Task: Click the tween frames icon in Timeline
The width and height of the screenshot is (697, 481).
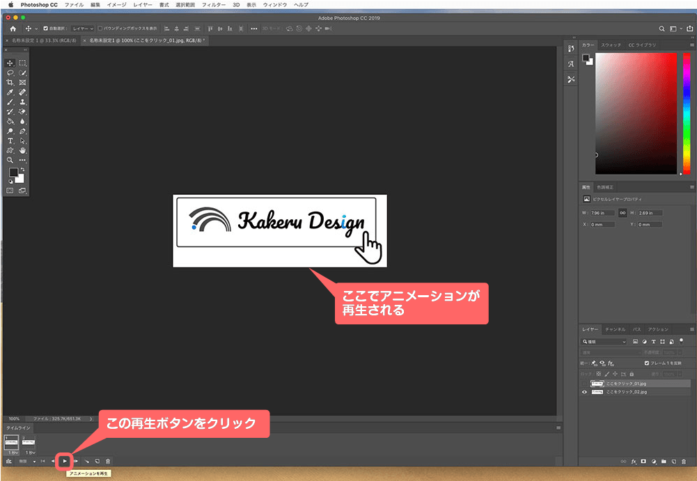Action: (86, 462)
